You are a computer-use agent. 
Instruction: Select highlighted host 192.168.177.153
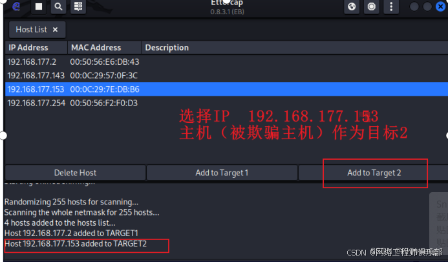point(226,89)
